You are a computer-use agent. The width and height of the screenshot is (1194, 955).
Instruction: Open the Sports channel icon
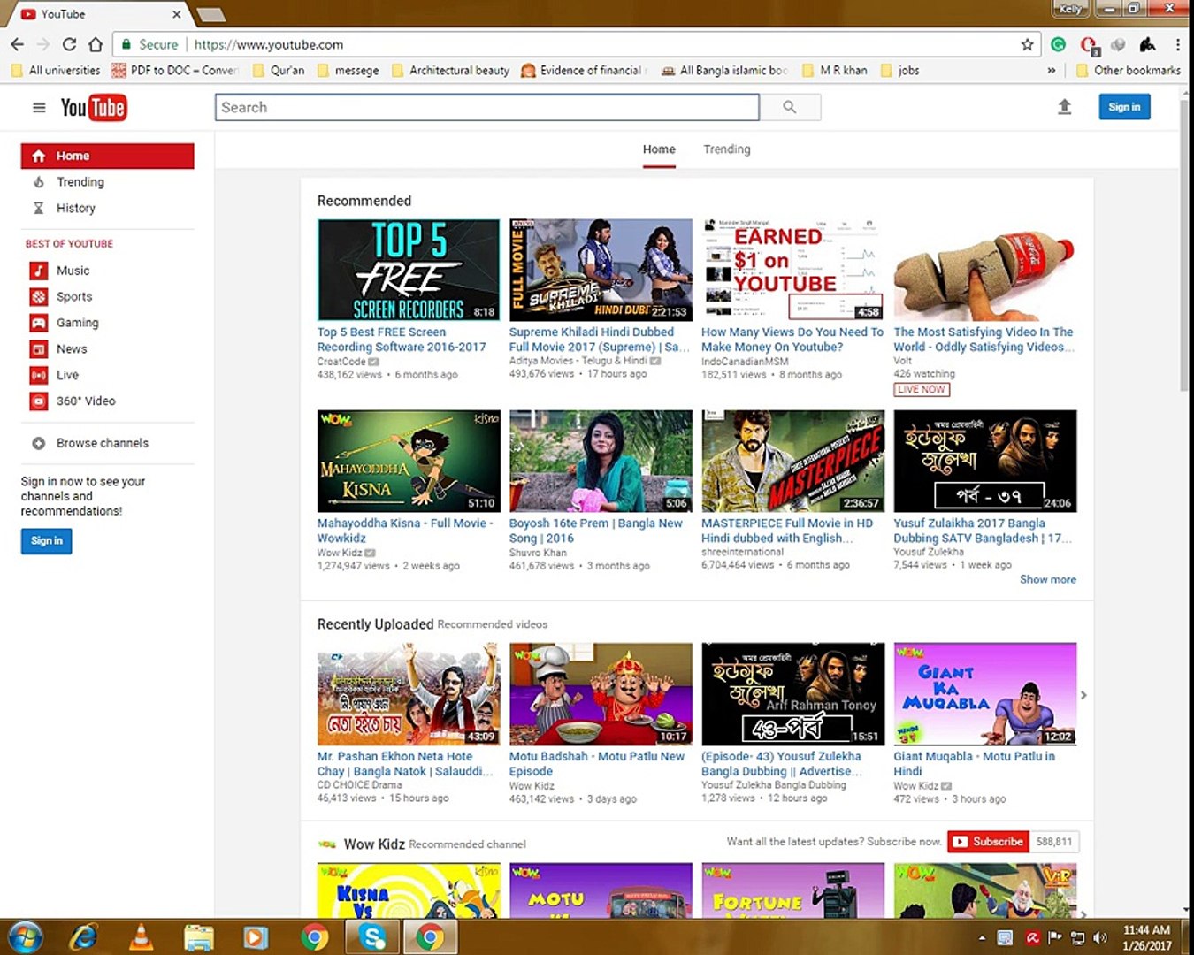coord(39,297)
